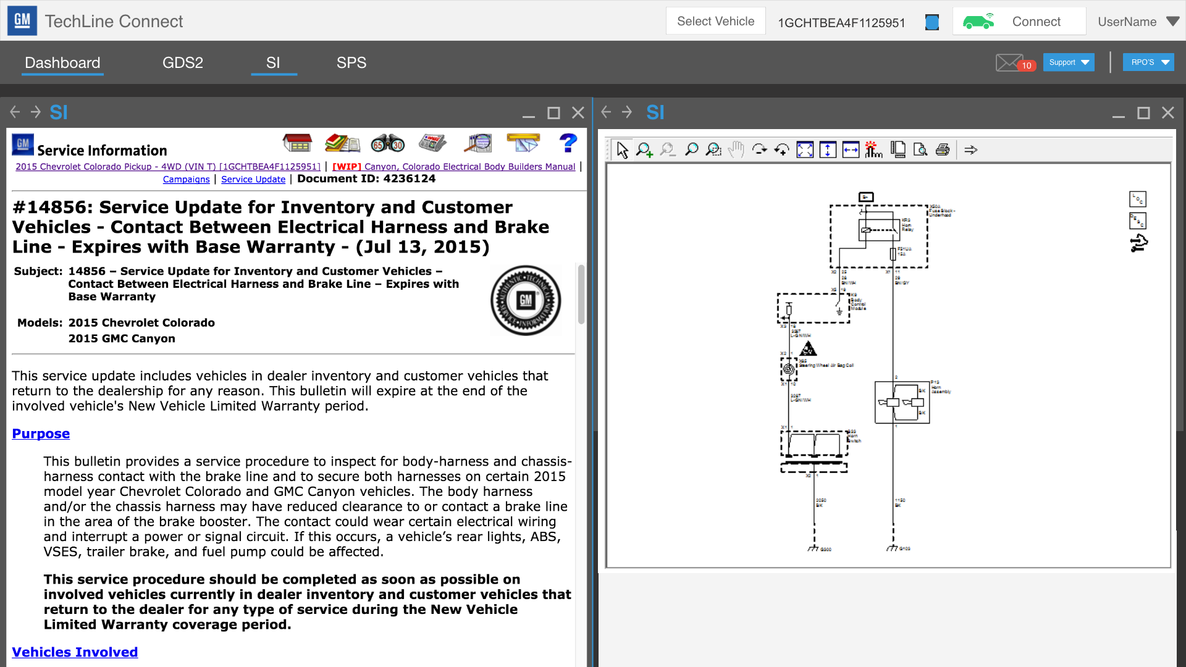Screen dimensions: 1186x667
Task: Click the blue question mark help icon
Action: coord(568,143)
